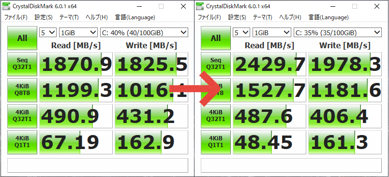
Task: Open the Theme (テーマ) menu in right window
Action: pos(262,17)
